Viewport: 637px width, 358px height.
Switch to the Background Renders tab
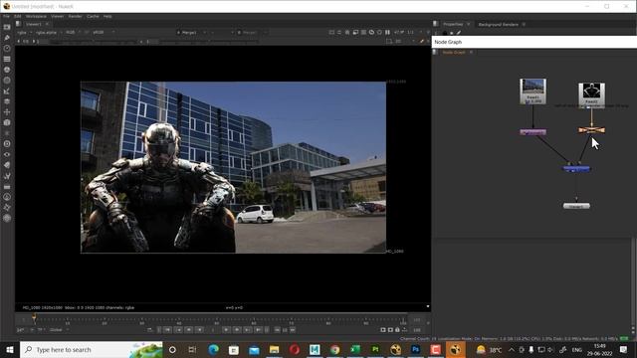coord(498,24)
